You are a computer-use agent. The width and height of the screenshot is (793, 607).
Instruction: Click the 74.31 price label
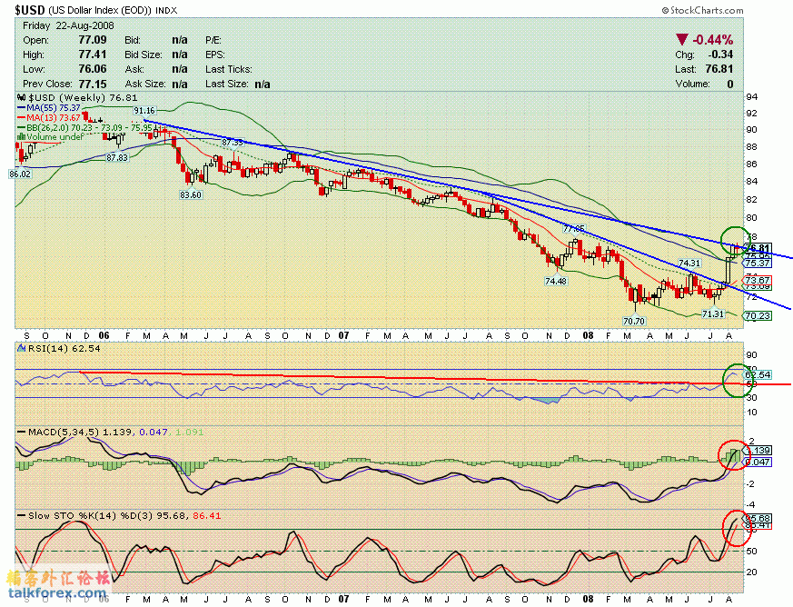(x=689, y=263)
